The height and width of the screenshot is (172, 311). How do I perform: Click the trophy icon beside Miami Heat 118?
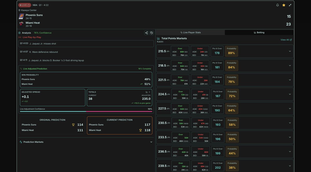[140, 130]
